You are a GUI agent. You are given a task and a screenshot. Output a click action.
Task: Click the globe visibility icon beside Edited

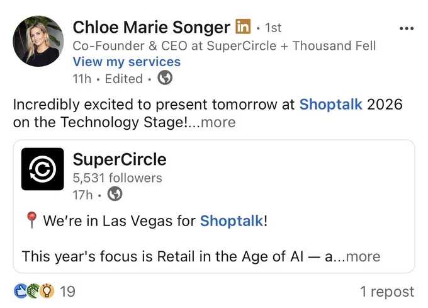pos(165,77)
